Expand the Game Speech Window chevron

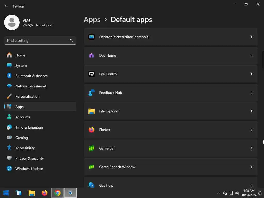(x=251, y=167)
